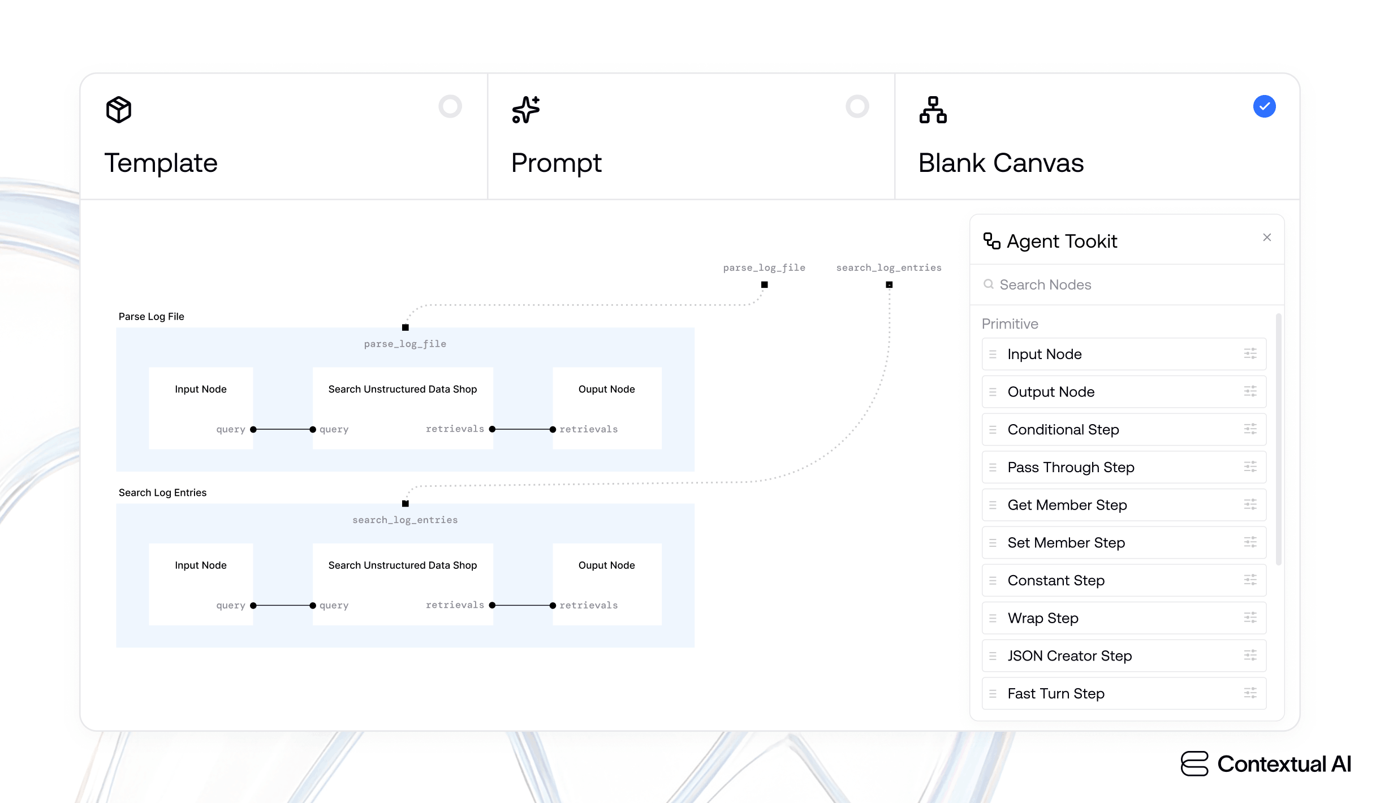1380x803 pixels.
Task: Click the Agent Tookit header node icon
Action: (x=991, y=241)
